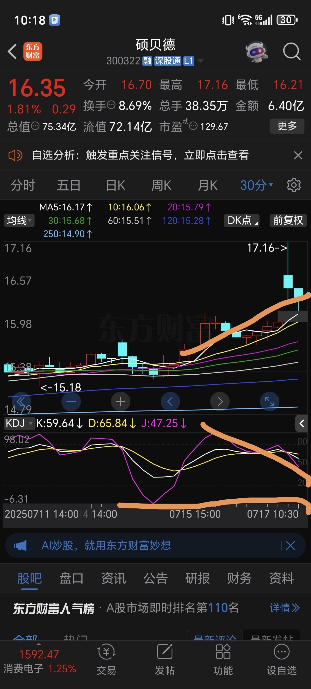
Task: Expand chart to fullscreen
Action: [269, 401]
